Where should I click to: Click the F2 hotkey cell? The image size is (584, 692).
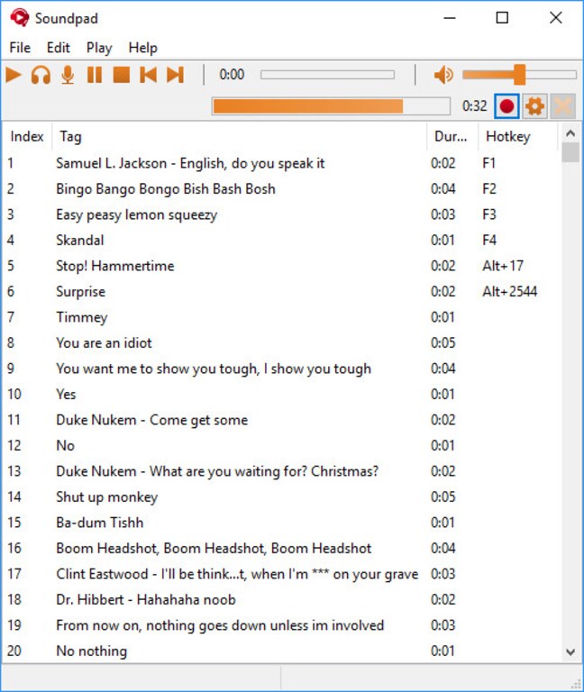489,189
